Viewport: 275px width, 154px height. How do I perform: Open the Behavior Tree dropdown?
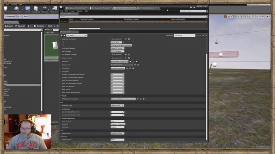tap(122, 65)
